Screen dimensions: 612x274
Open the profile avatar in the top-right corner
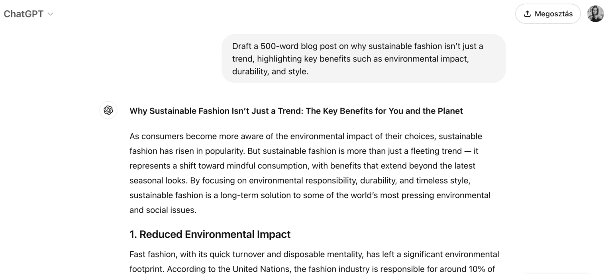tap(595, 13)
